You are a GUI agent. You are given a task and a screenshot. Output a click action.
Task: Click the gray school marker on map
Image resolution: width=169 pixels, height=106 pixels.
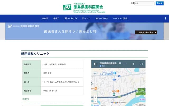pyautogui.click(x=95, y=73)
